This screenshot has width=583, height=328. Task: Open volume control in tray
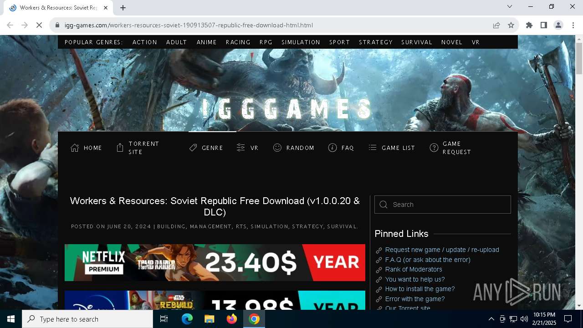(x=524, y=319)
